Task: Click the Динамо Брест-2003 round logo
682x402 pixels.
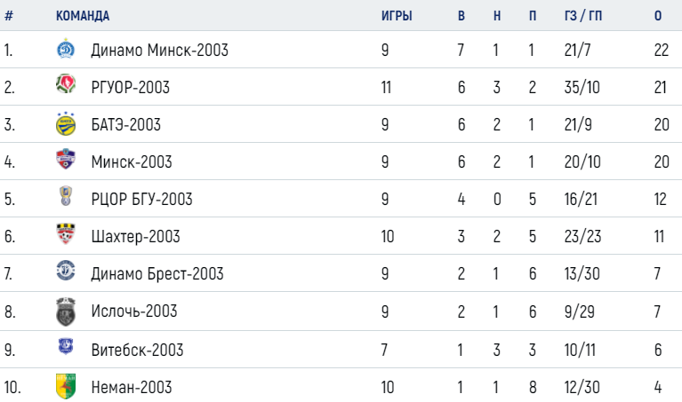Action: 66,270
